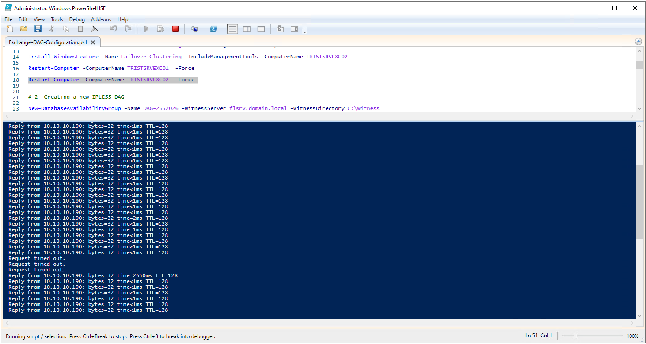Viewport: 646px width, 344px height.
Task: Click New-DatabaseAvailabilityGroup on line 23
Action: coord(75,108)
